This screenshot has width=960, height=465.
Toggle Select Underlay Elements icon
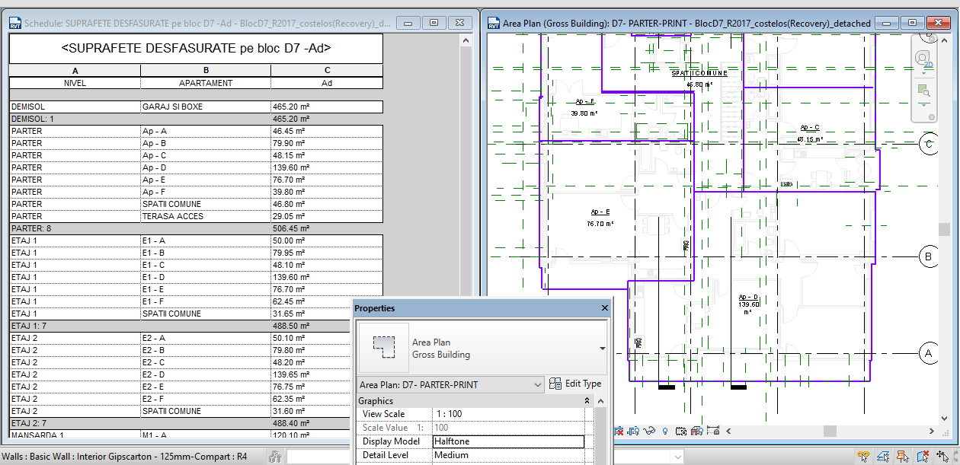pos(883,457)
